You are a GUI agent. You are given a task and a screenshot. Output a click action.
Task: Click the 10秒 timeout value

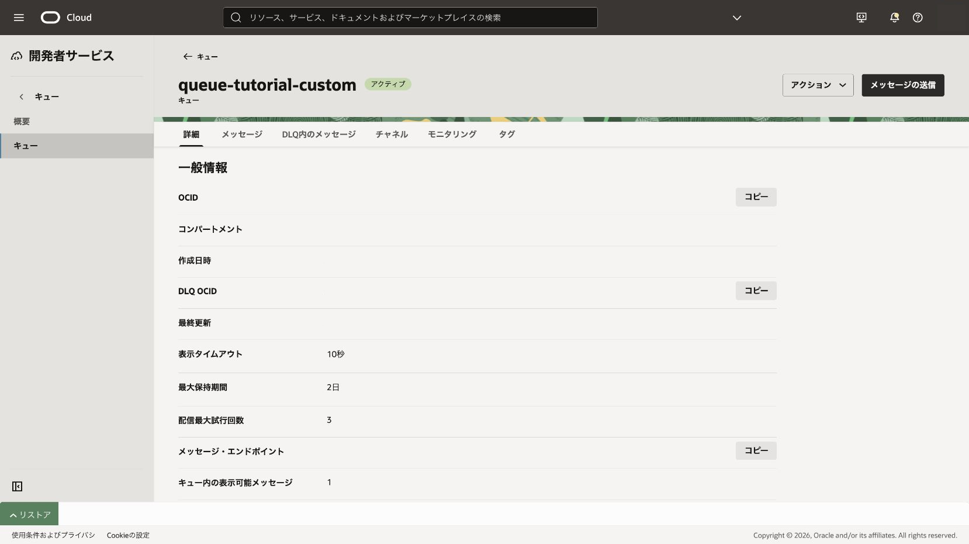click(x=336, y=354)
